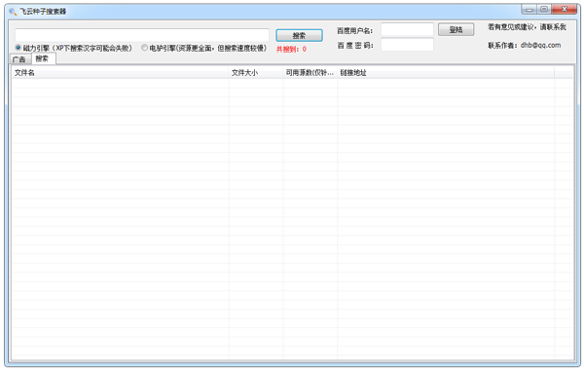
Task: Close the 飞云种子搜索器 window
Action: coord(564,10)
